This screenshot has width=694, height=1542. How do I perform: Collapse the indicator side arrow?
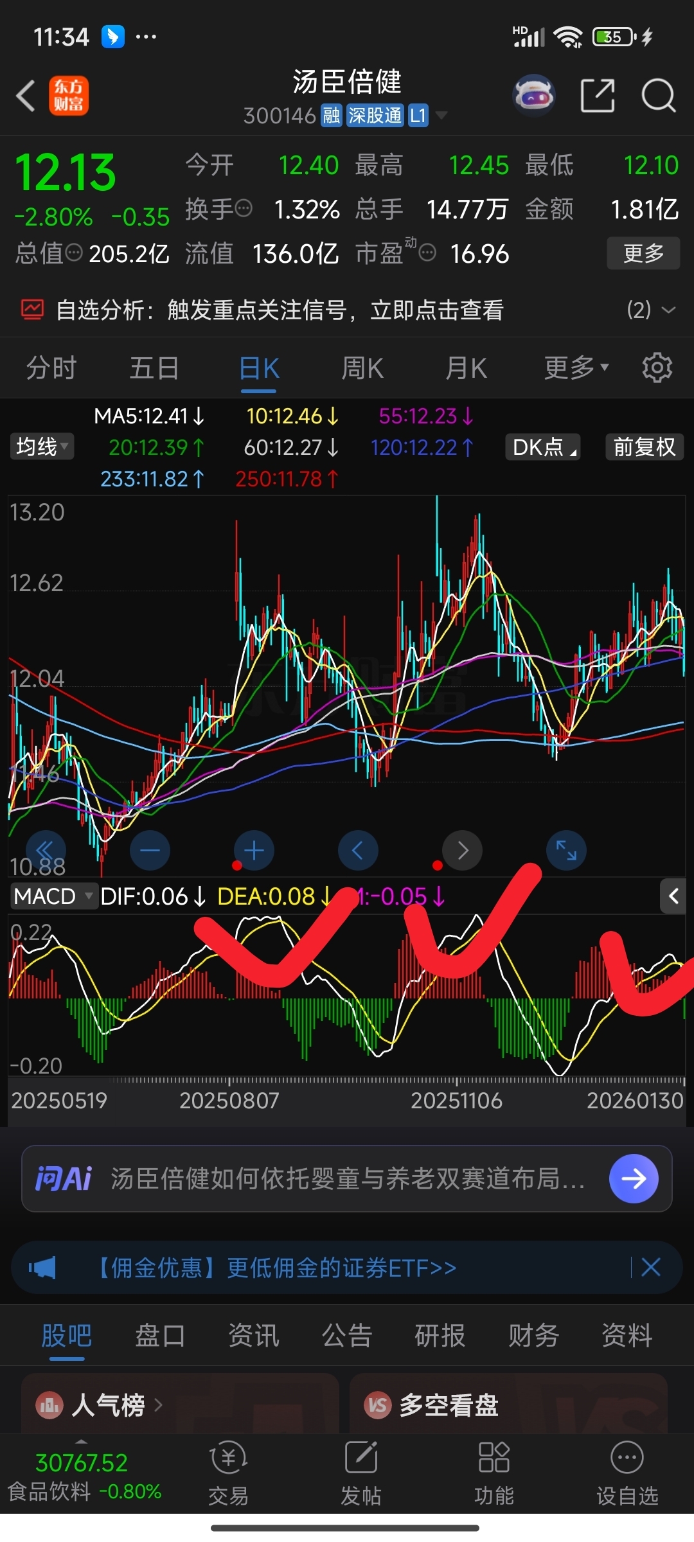point(673,896)
